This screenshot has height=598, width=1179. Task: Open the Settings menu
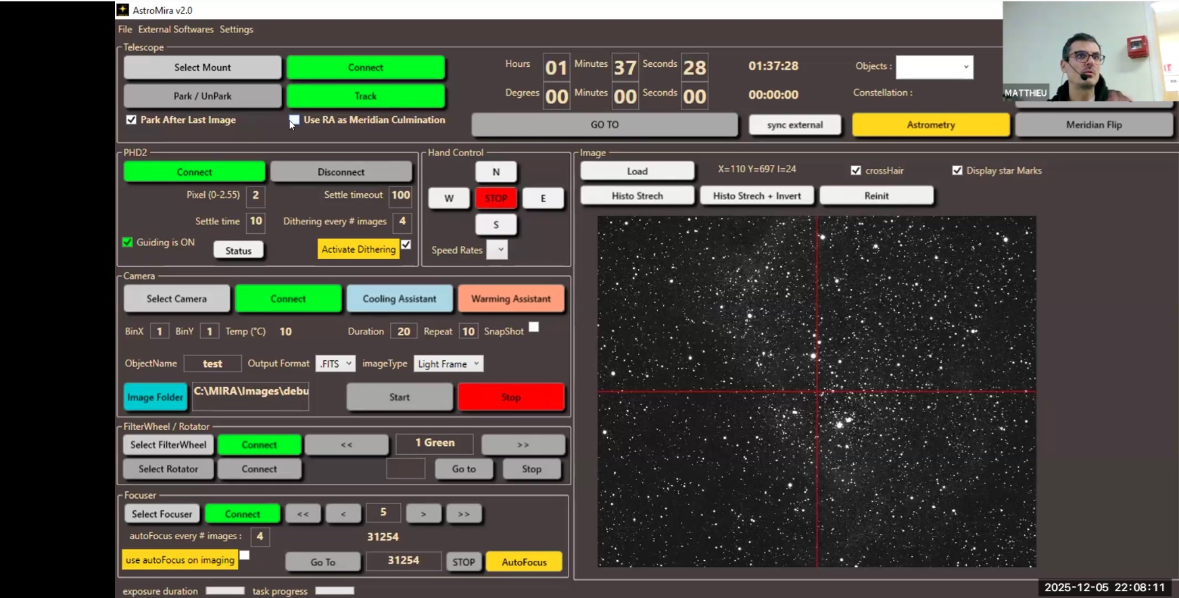pyautogui.click(x=236, y=29)
